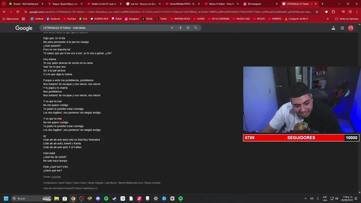Click the SEGUIDORES follower goal bar
361x203 pixels.
point(301,138)
